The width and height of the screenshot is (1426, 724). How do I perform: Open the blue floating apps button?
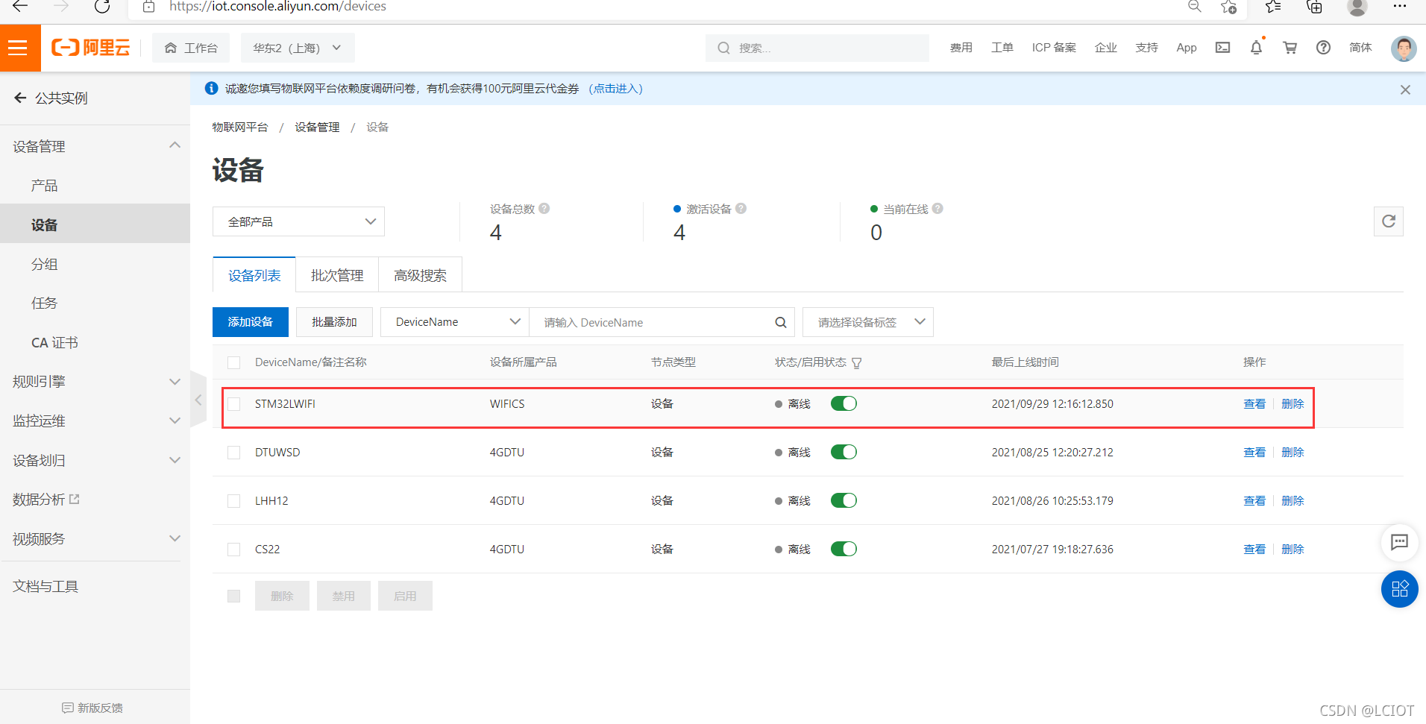[x=1399, y=589]
